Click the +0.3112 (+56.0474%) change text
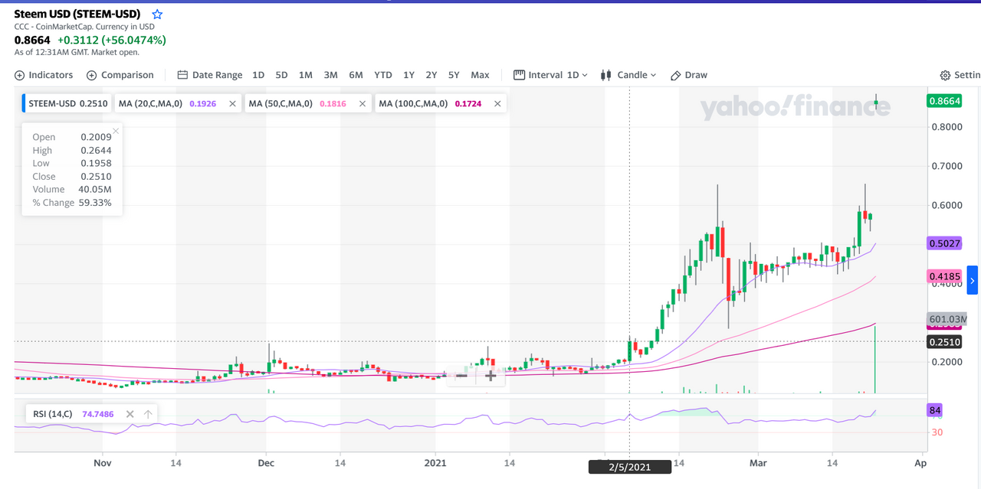The image size is (981, 489). click(112, 40)
